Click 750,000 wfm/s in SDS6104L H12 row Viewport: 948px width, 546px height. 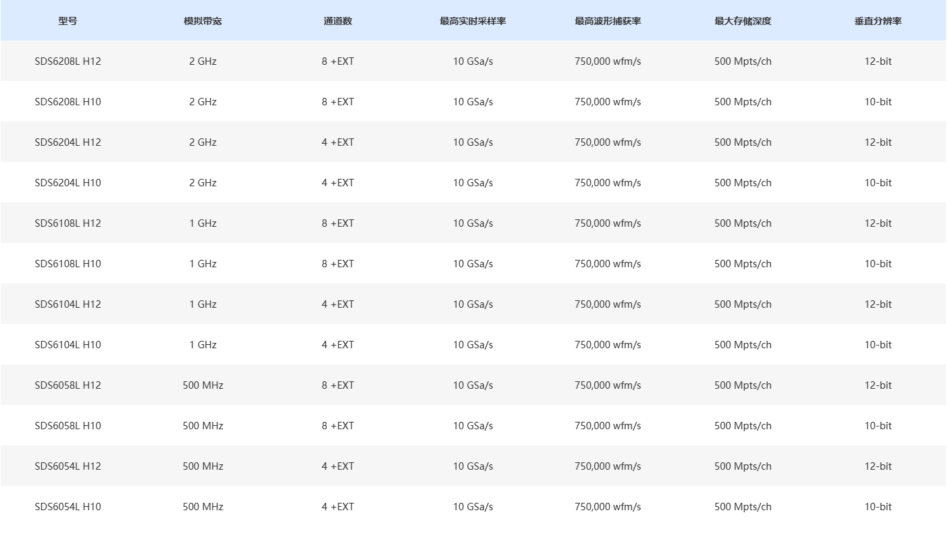coord(608,304)
